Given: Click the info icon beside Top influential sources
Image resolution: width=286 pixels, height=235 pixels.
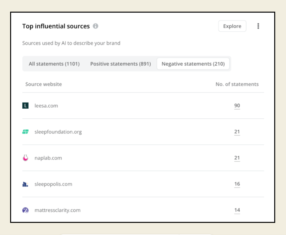Looking at the screenshot, I should pyautogui.click(x=96, y=26).
